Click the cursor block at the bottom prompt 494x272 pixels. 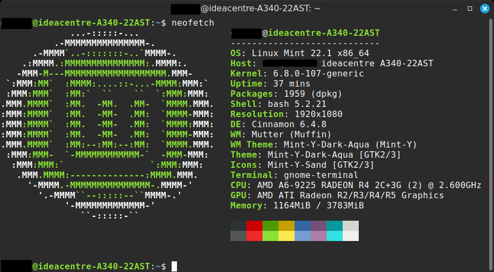(x=174, y=266)
